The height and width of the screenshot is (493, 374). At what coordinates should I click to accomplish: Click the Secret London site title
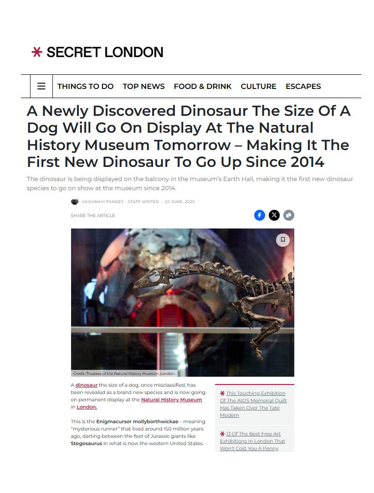tap(105, 52)
